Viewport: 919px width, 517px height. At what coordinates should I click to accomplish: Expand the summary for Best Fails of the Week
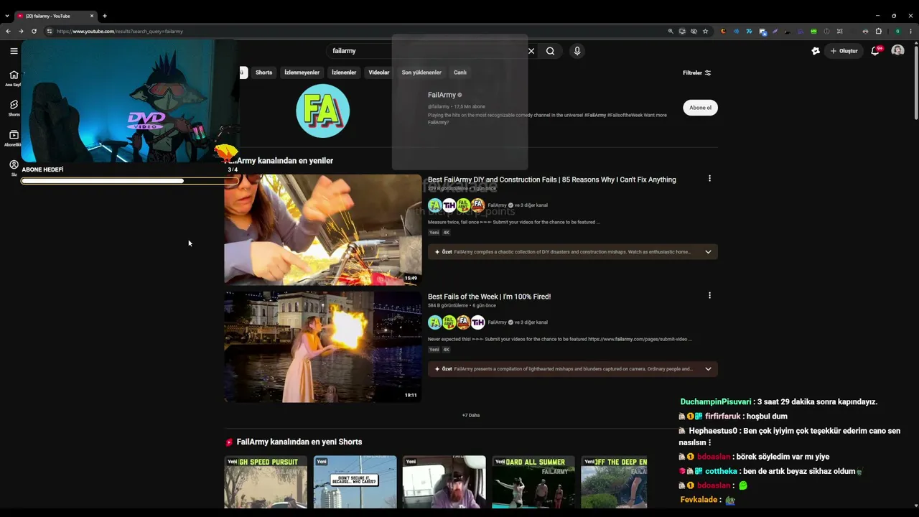coord(708,369)
